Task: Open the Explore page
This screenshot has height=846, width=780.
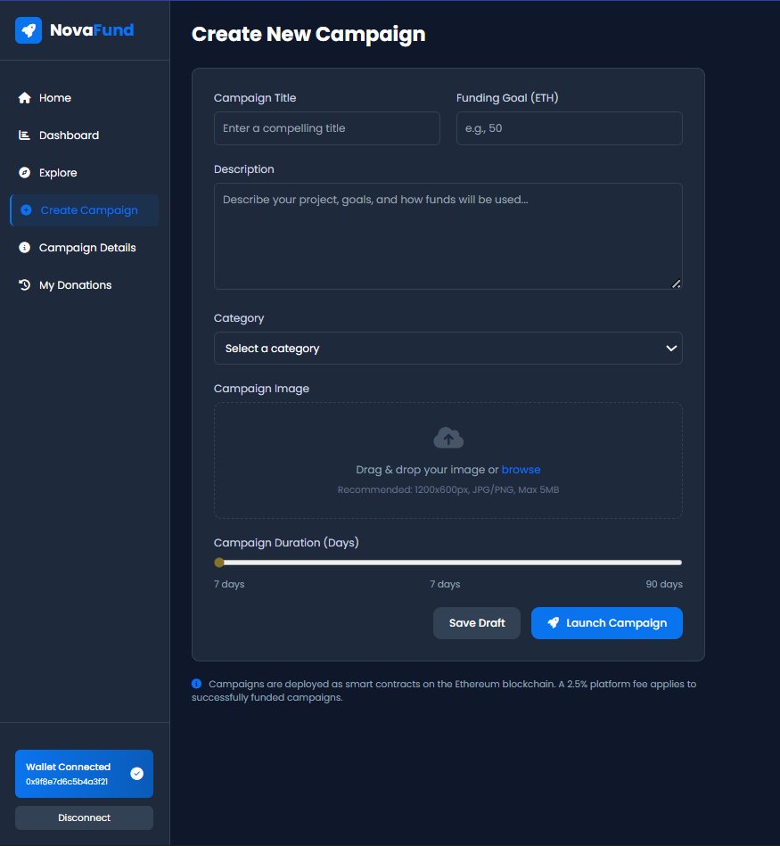Action: pyautogui.click(x=84, y=173)
